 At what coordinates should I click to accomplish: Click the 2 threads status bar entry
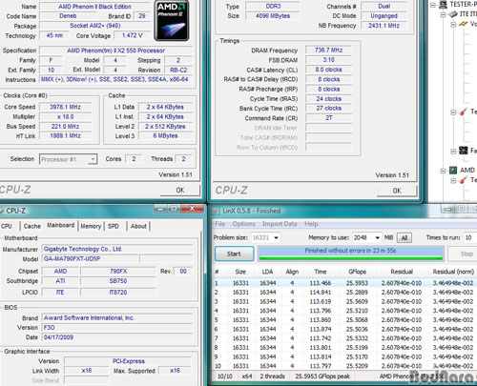coord(272,376)
